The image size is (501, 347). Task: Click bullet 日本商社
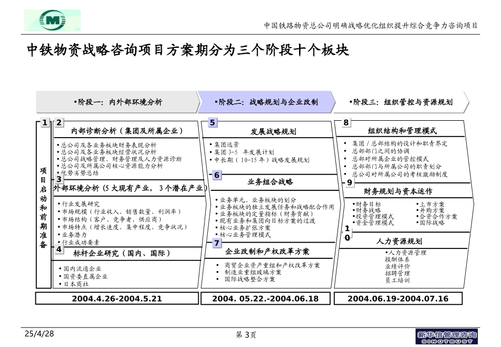click(74, 284)
